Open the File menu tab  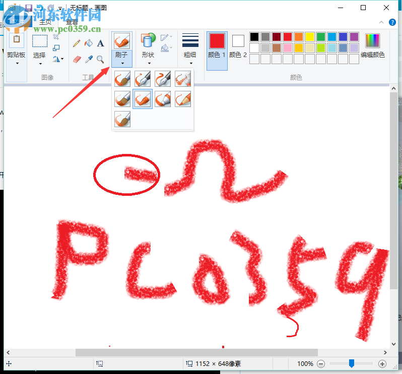coord(18,22)
